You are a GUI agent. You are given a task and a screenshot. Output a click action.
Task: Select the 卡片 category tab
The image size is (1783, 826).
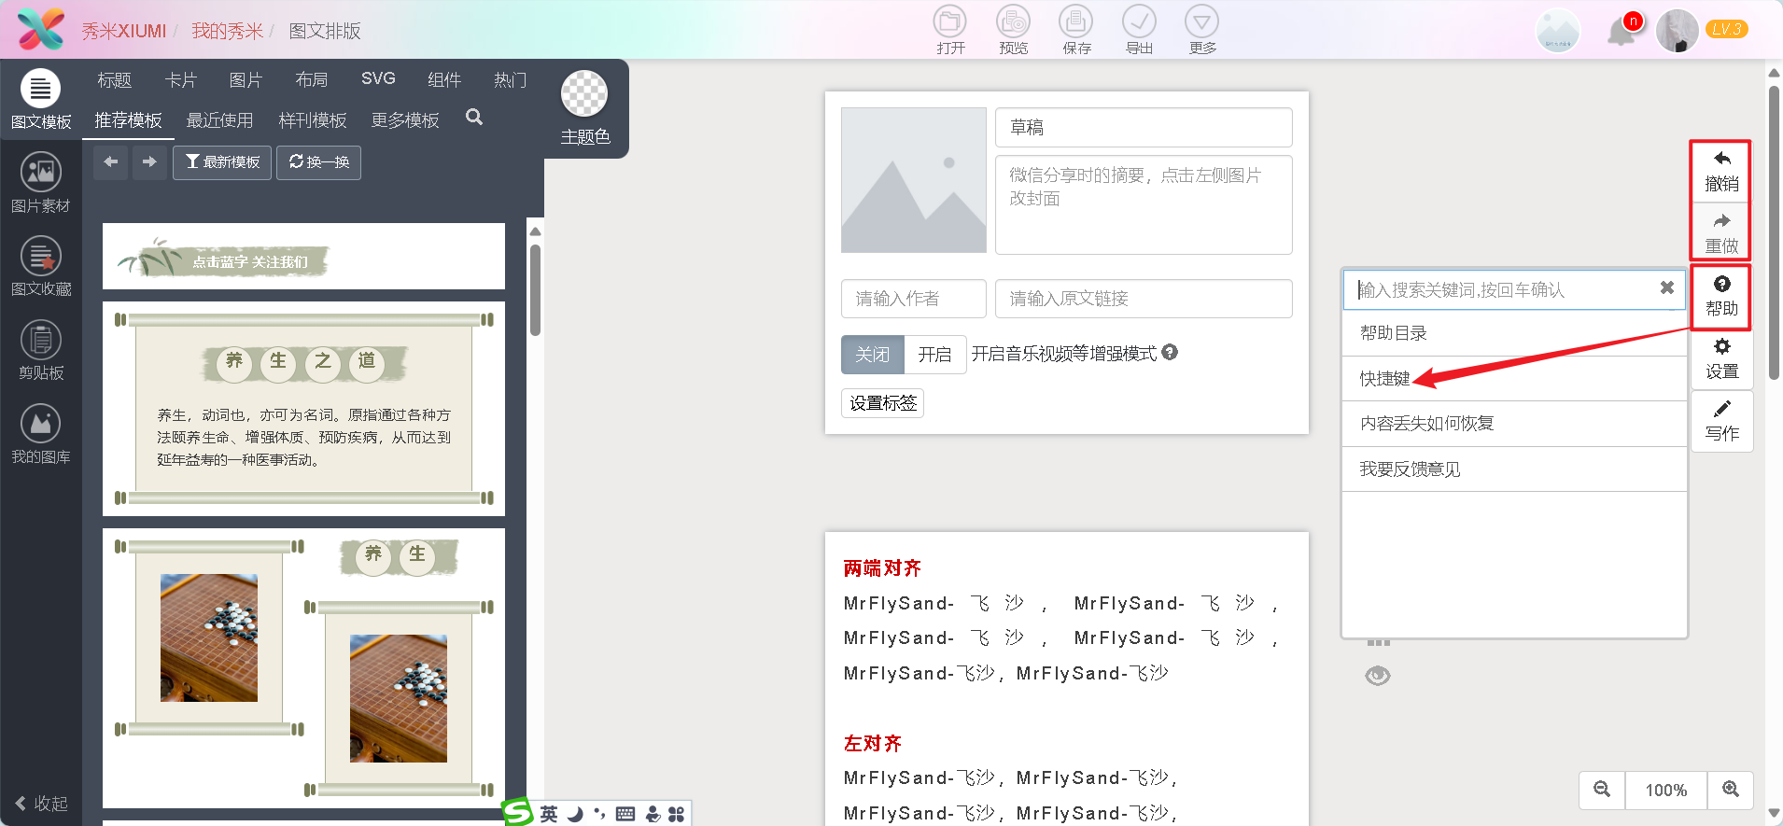(180, 80)
